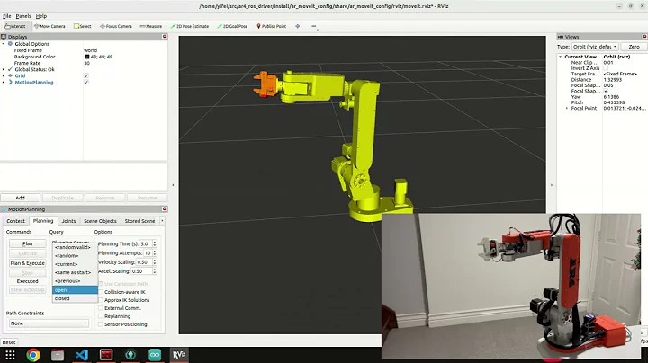Open the Help menu

40,16
